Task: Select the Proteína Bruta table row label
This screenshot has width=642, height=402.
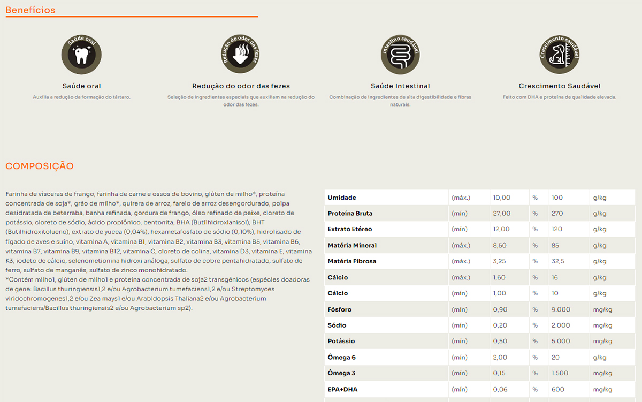Action: (x=350, y=214)
